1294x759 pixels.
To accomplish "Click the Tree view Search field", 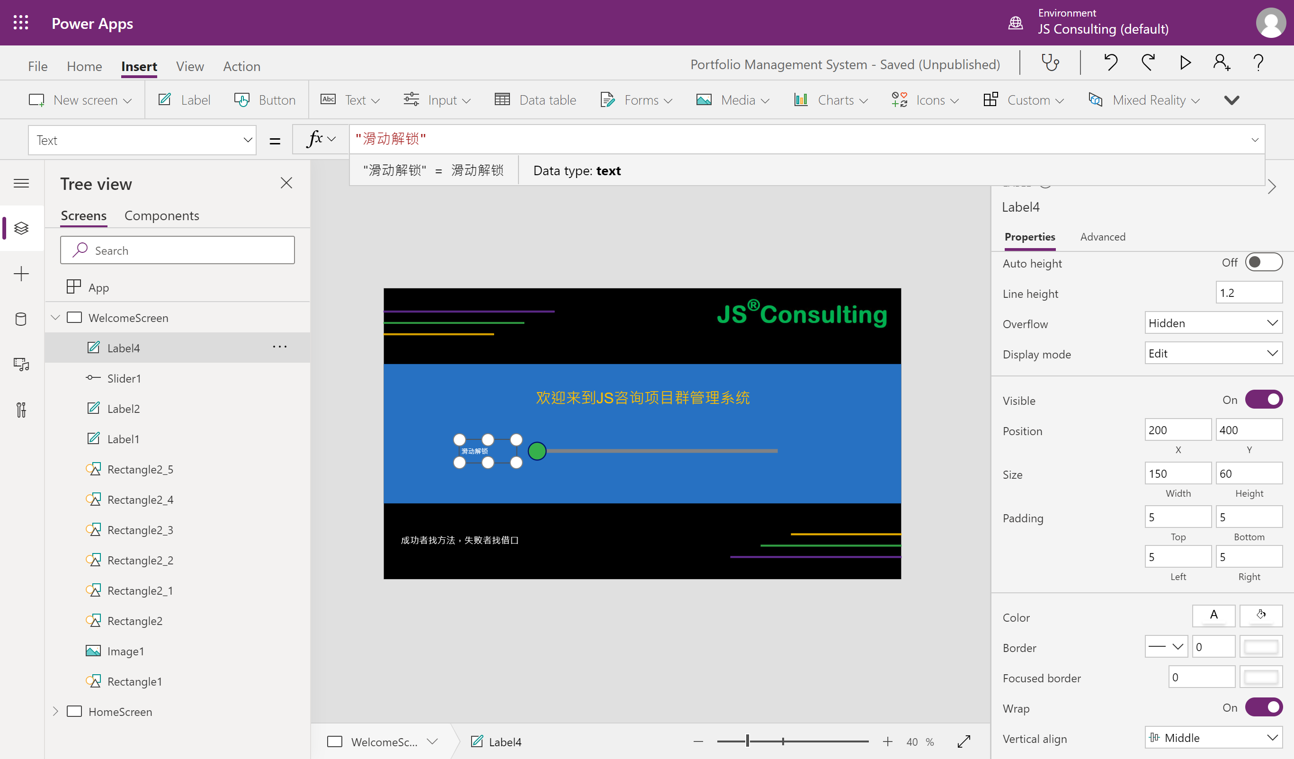I will pyautogui.click(x=178, y=250).
